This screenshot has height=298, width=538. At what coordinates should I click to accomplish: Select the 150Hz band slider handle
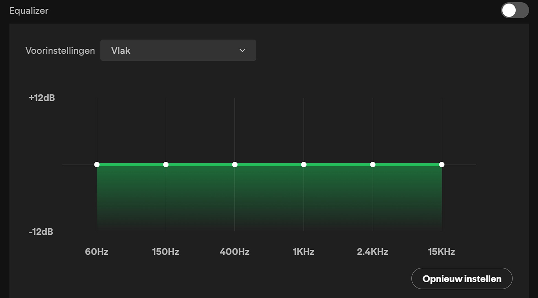pyautogui.click(x=166, y=165)
